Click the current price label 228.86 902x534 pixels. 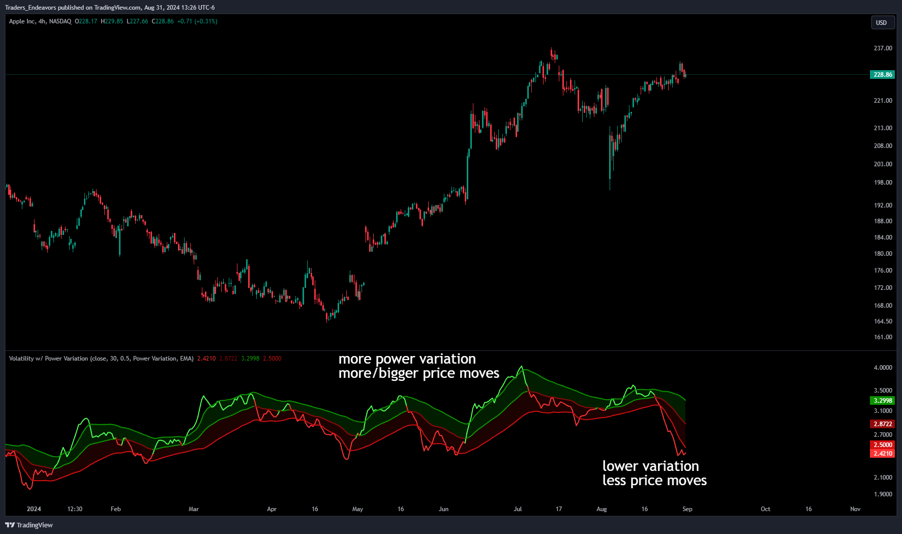(x=883, y=74)
